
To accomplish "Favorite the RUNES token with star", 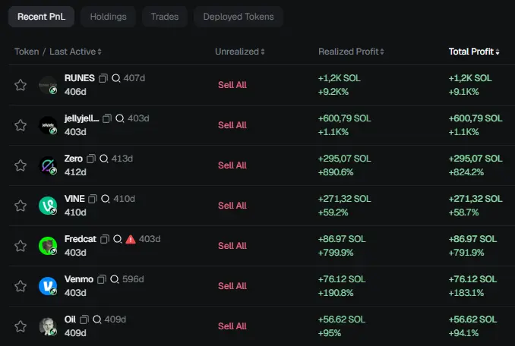I will (21, 85).
